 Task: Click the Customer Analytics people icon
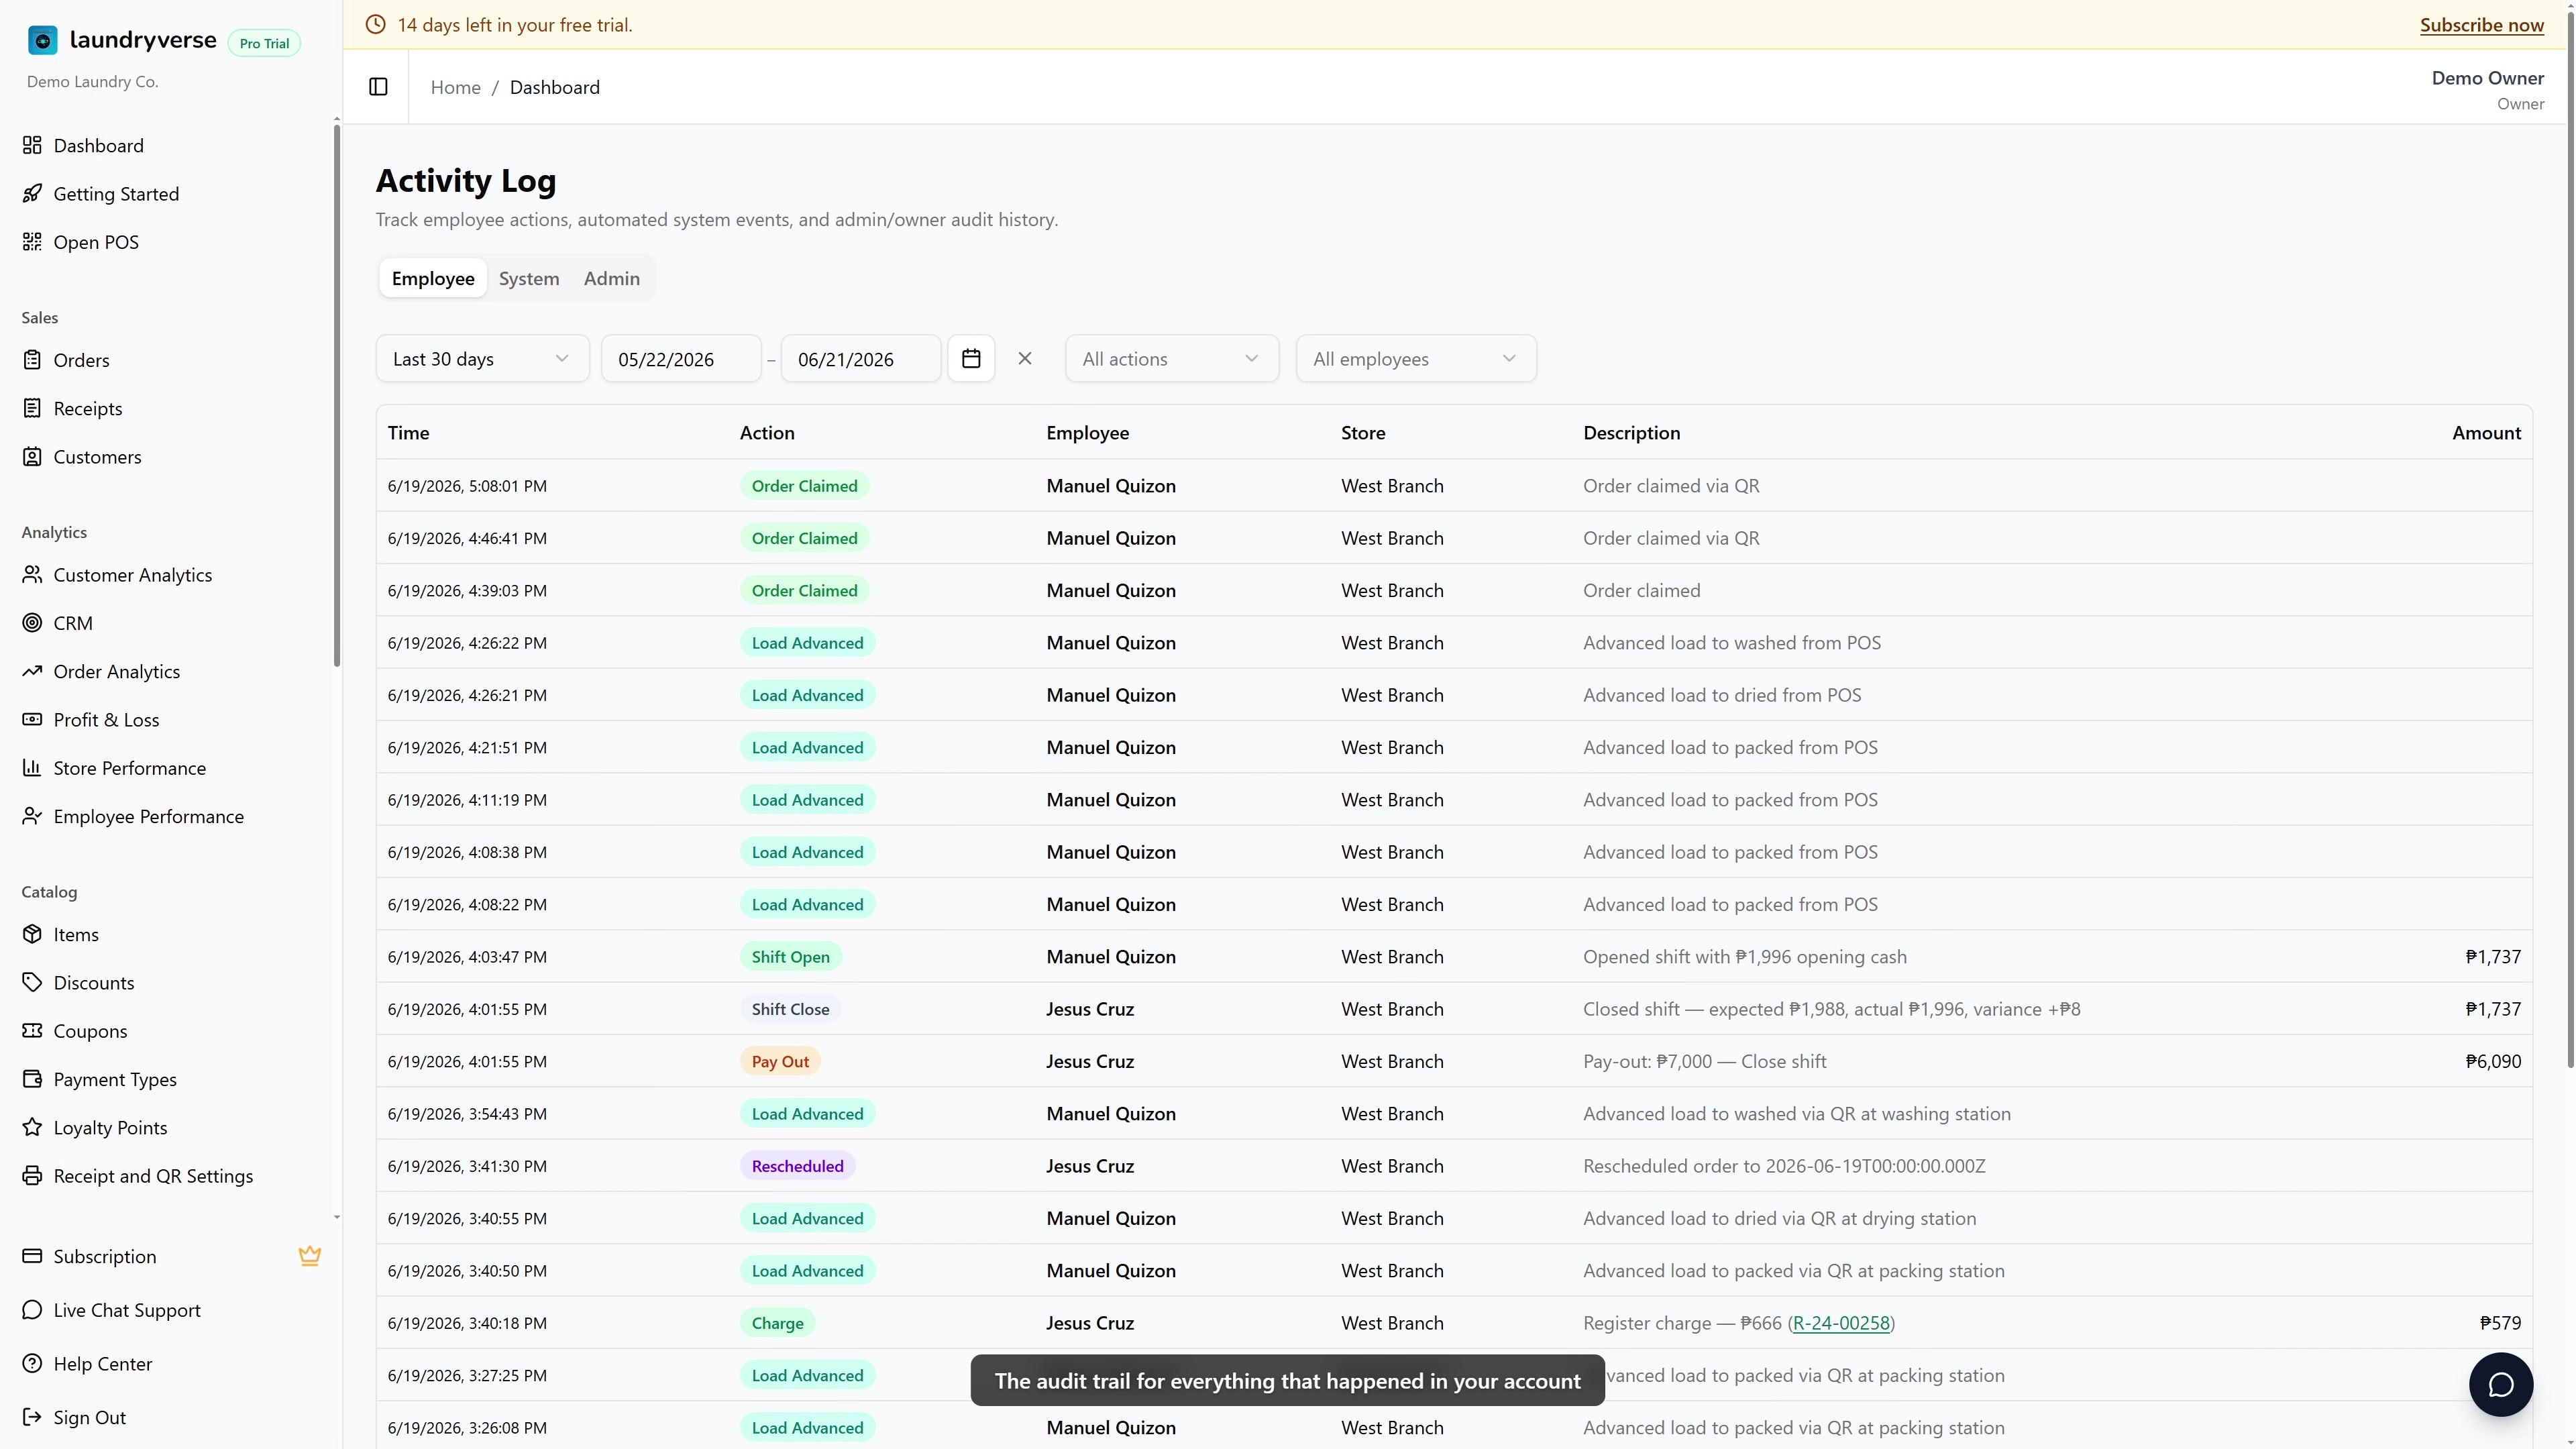click(x=32, y=574)
